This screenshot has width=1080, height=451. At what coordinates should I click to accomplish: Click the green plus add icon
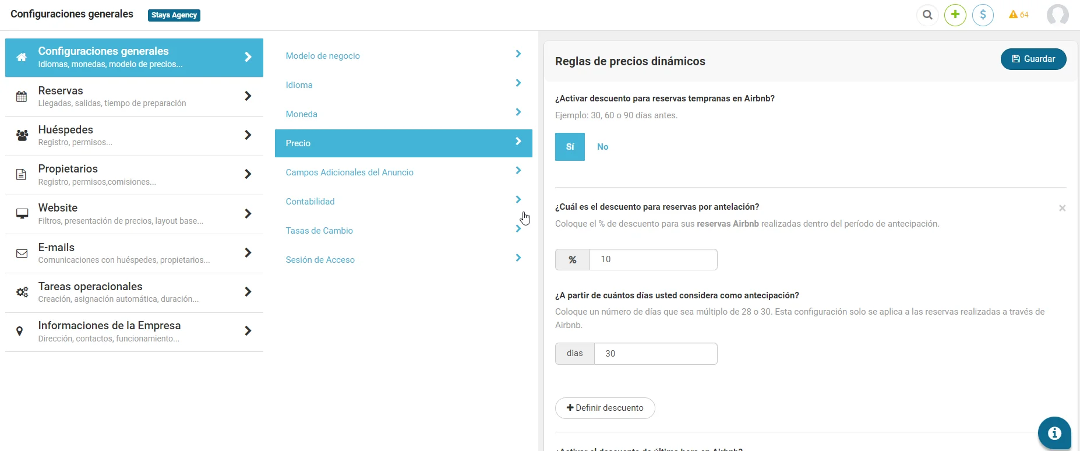click(x=955, y=15)
